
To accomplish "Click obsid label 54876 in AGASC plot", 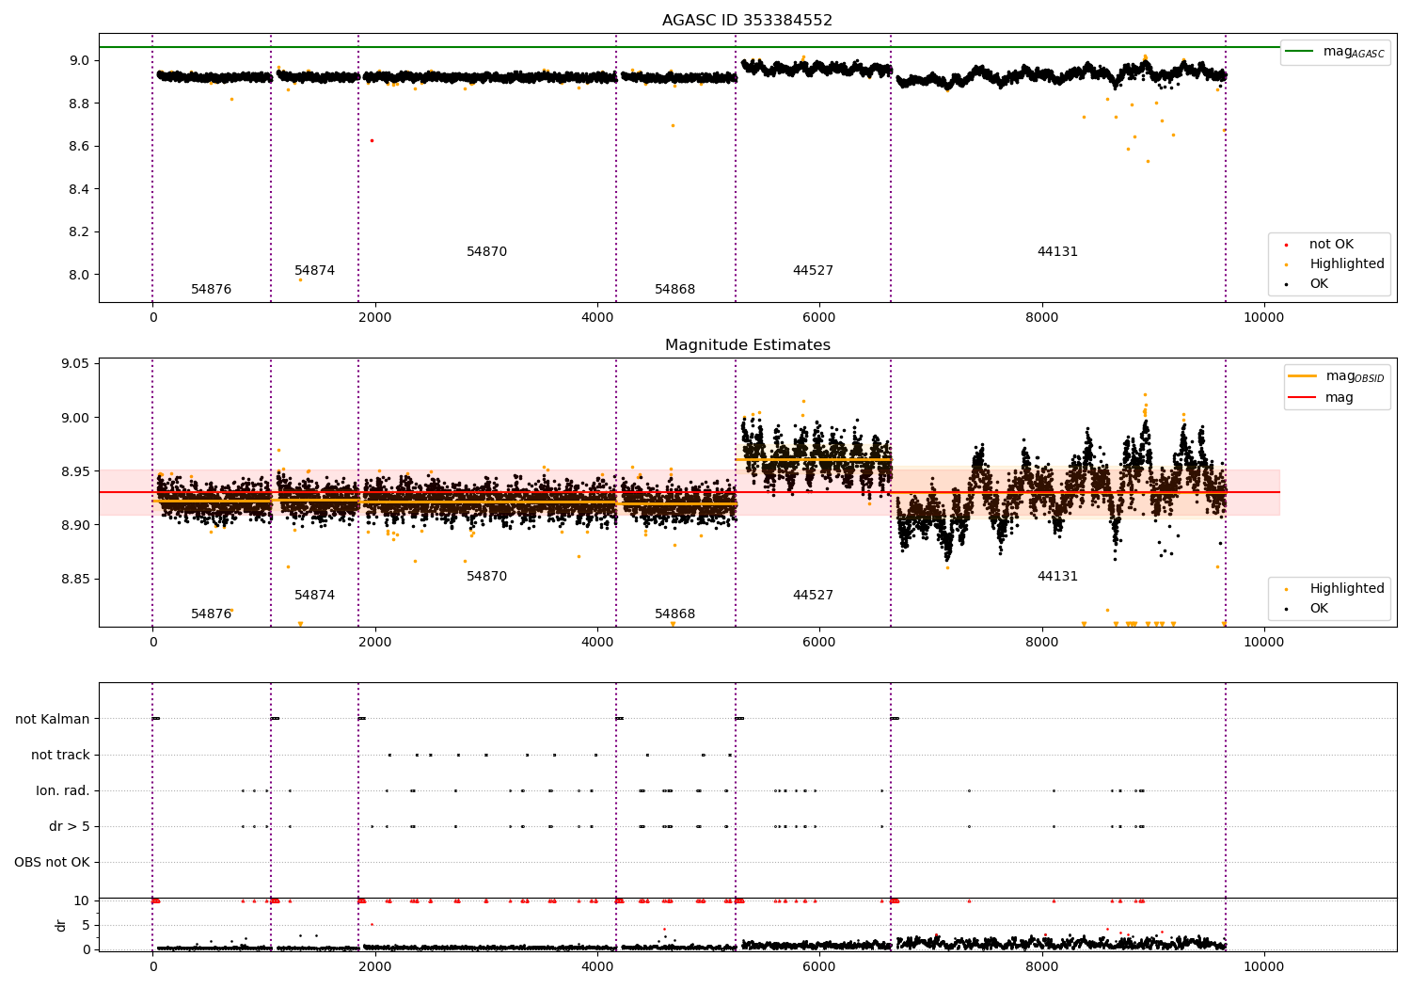I will coord(211,289).
